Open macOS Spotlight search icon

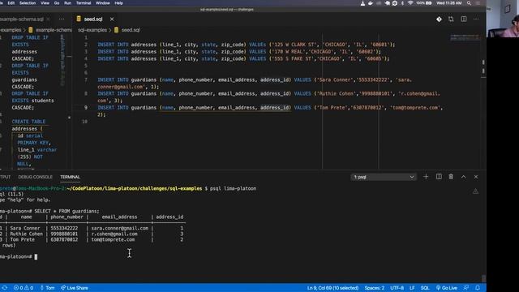[x=469, y=3]
